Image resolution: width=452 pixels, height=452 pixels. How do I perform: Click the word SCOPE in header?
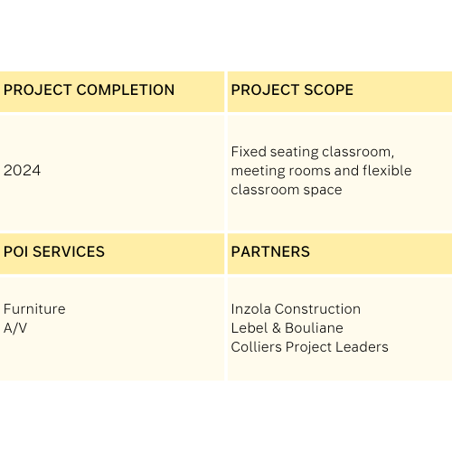(328, 89)
